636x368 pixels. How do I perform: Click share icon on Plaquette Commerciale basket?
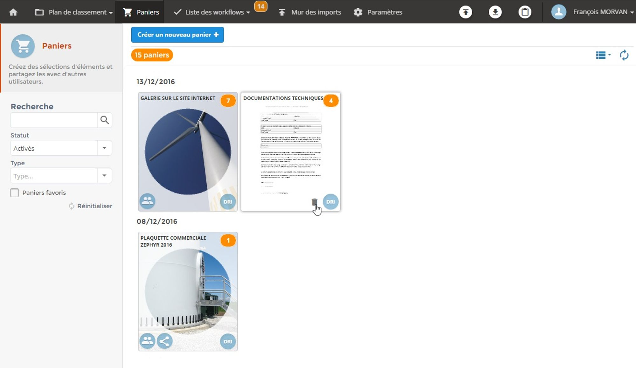point(164,341)
